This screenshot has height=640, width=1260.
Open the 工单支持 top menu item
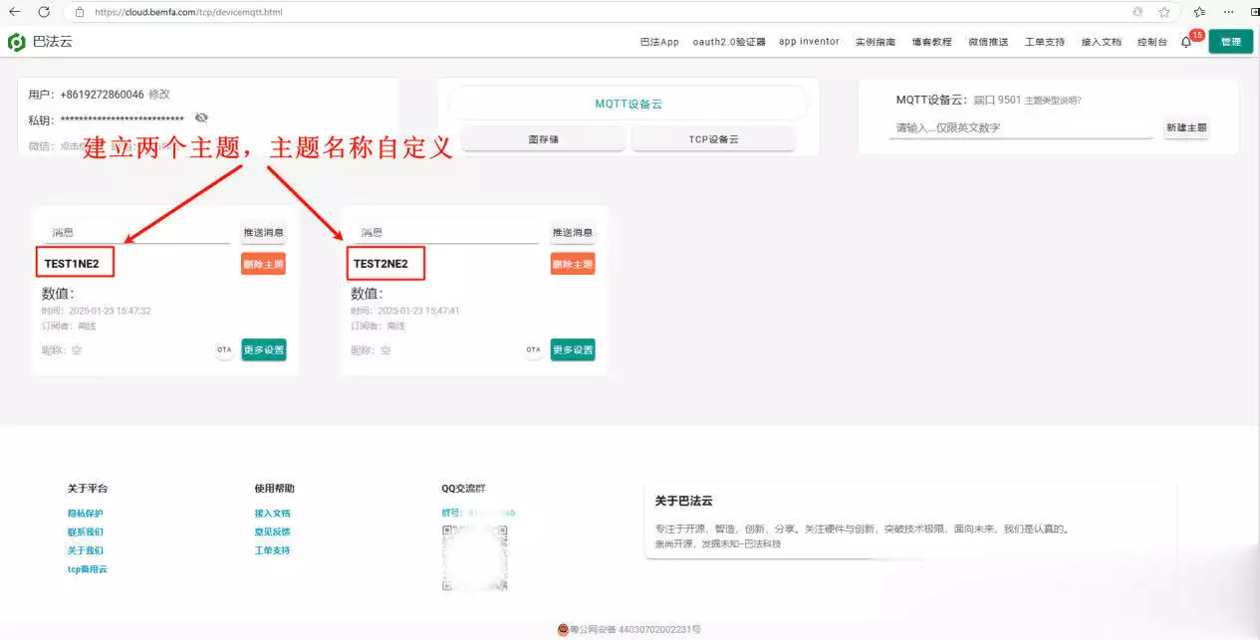coord(1045,42)
